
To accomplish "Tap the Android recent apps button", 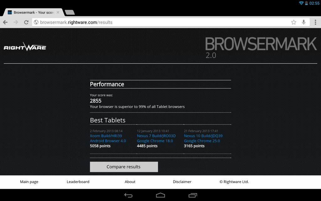I will point(193,195).
